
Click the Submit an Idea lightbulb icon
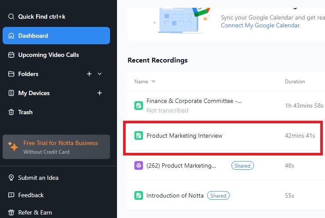pyautogui.click(x=11, y=178)
